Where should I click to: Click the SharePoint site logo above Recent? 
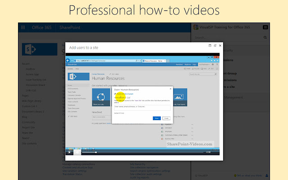click(x=40, y=49)
